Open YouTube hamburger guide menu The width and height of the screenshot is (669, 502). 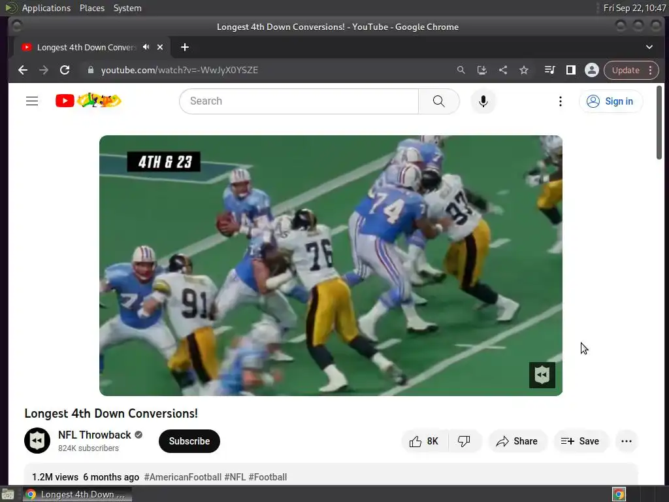[32, 101]
